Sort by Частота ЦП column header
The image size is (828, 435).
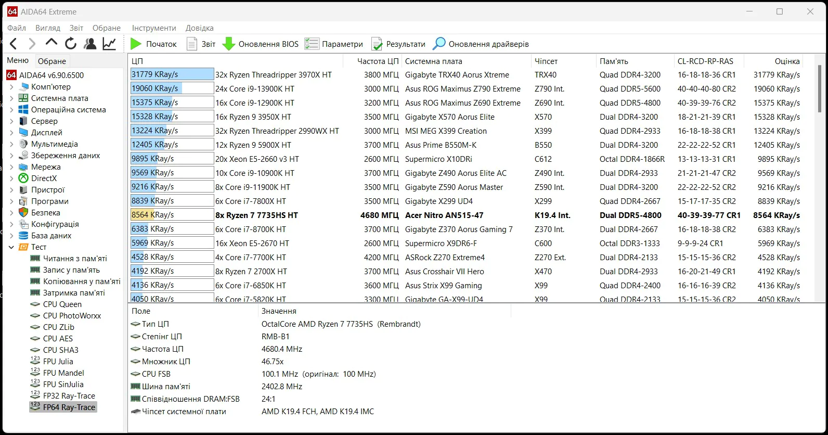372,61
